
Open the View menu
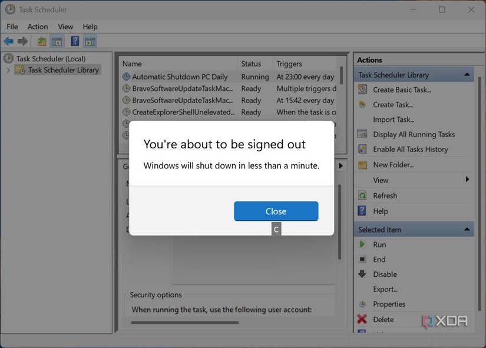tap(65, 26)
